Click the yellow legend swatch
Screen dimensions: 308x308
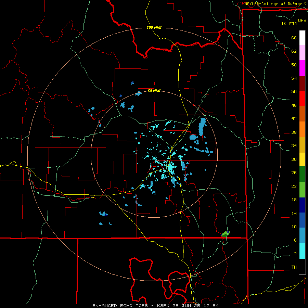tap(302, 159)
